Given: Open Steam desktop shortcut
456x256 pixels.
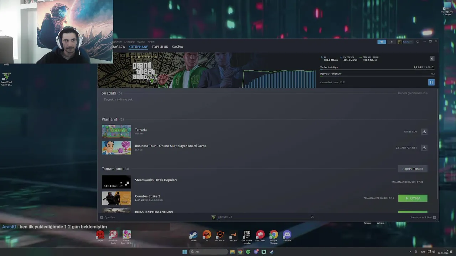Looking at the screenshot, I should [x=193, y=236].
